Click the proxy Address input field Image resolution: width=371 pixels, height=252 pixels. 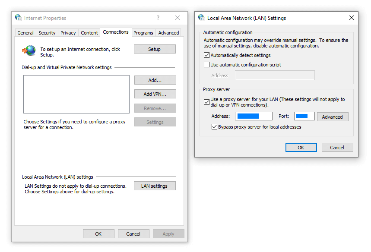[254, 116]
